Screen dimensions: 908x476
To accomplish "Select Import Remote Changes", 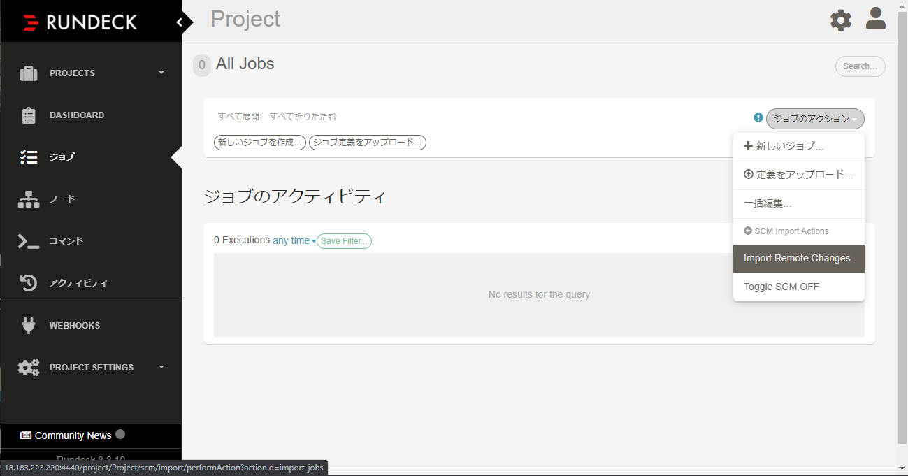I will pos(799,259).
